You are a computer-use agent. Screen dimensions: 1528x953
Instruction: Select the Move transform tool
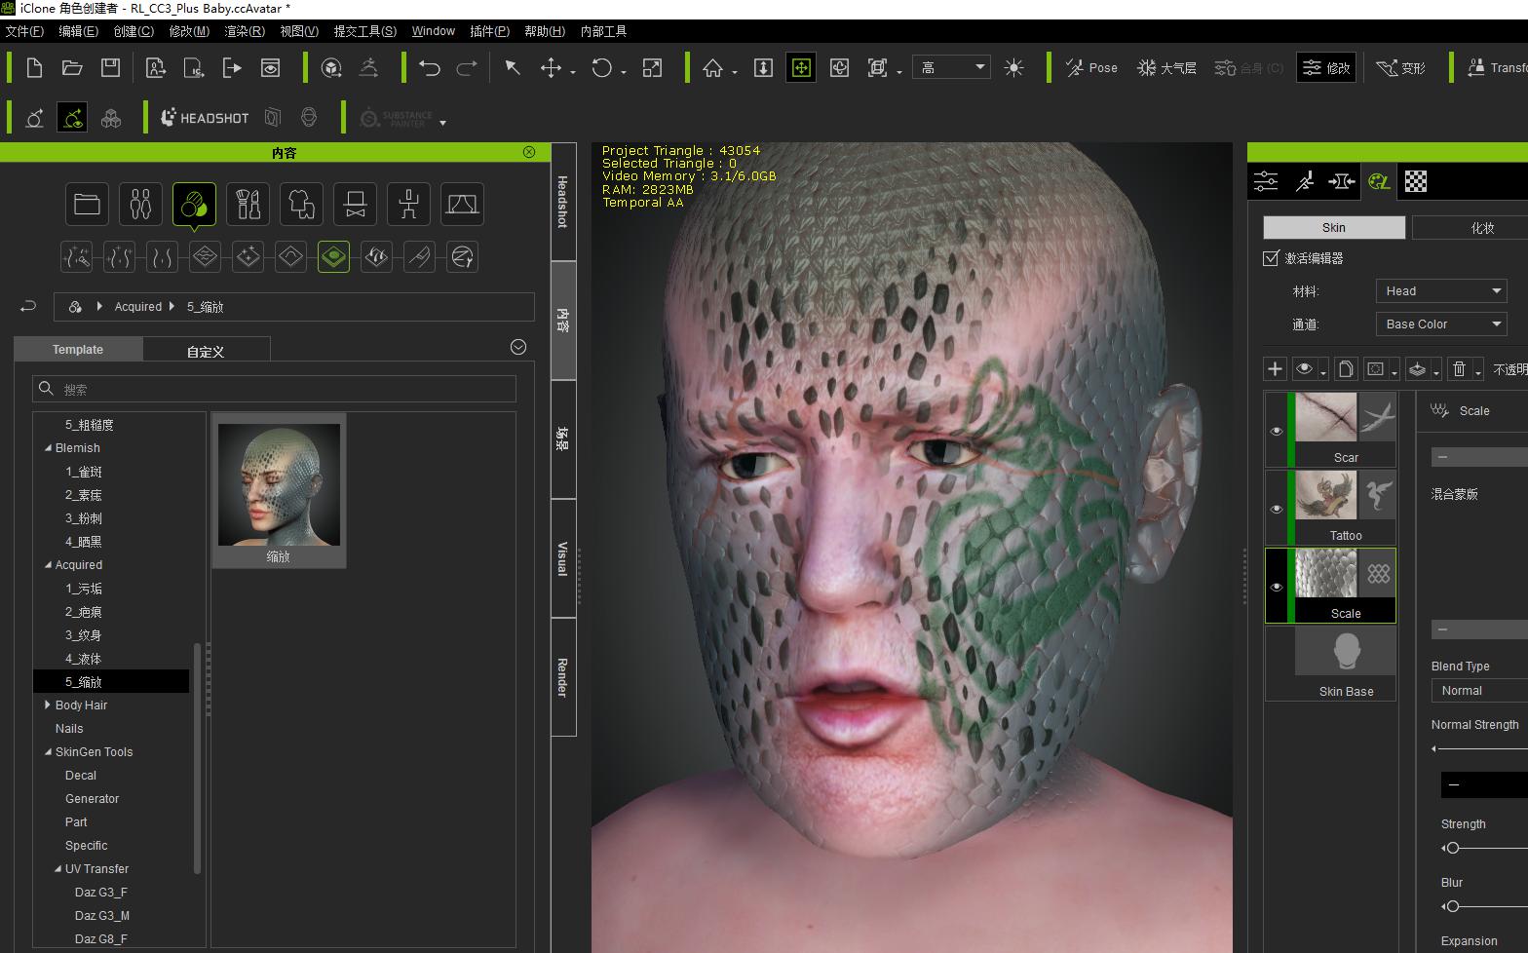[x=551, y=67]
